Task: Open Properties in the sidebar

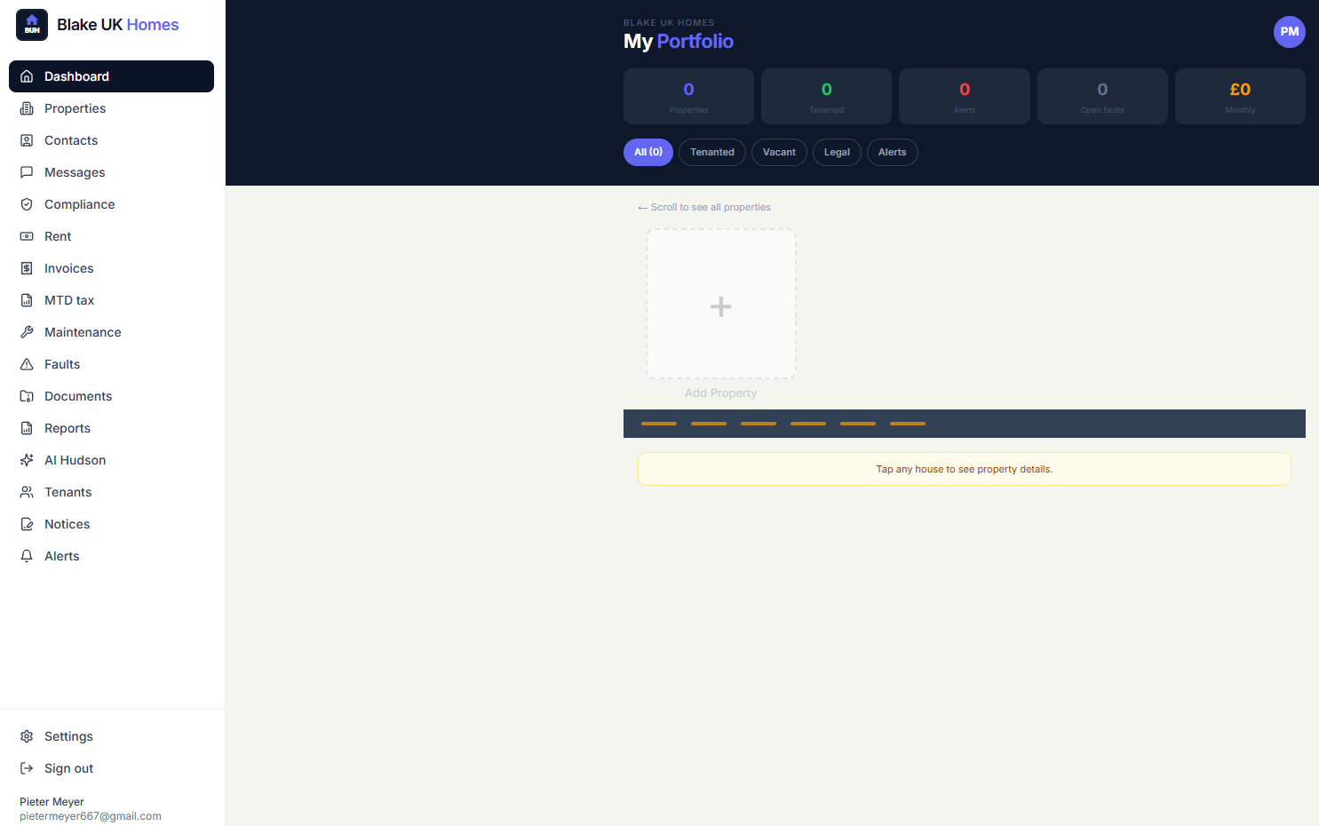Action: point(111,108)
